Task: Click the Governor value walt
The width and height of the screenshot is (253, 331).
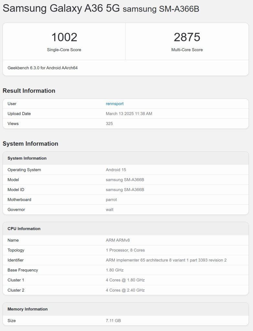Action: [110, 210]
